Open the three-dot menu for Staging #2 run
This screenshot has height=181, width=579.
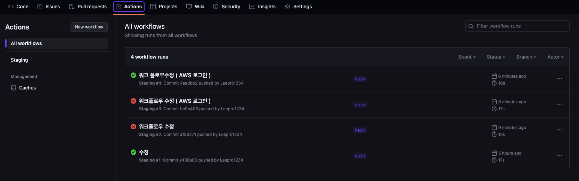pos(559,130)
